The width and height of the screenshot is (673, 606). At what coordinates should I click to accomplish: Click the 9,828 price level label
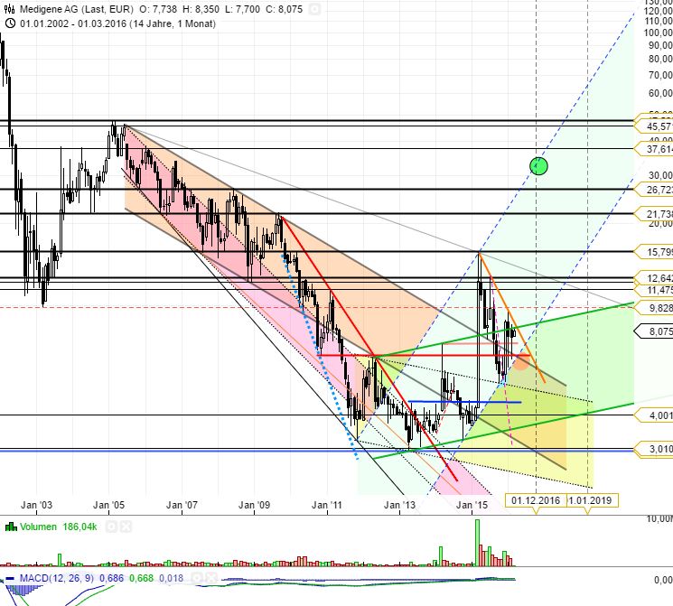pos(655,308)
